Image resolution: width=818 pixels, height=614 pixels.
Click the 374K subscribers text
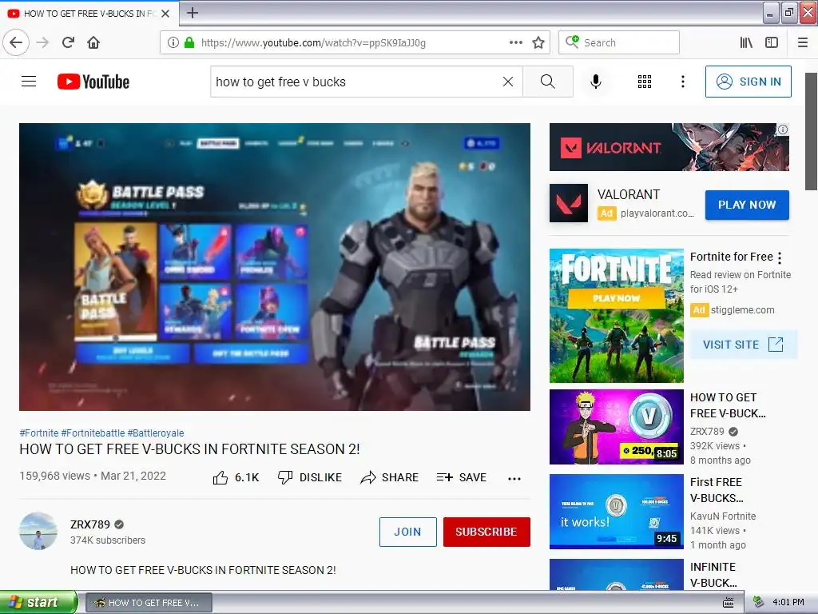click(x=108, y=540)
